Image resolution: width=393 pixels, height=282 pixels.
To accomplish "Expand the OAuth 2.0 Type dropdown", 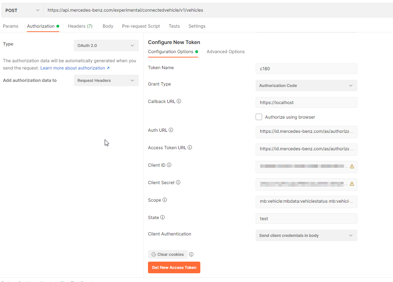I will (106, 45).
